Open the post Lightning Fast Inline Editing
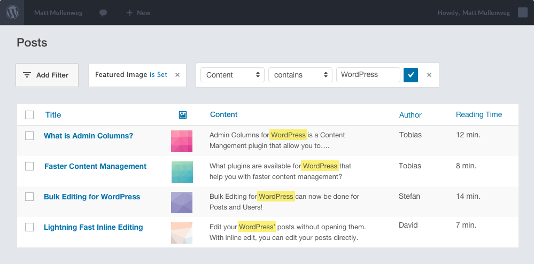This screenshot has width=534, height=264. click(94, 227)
